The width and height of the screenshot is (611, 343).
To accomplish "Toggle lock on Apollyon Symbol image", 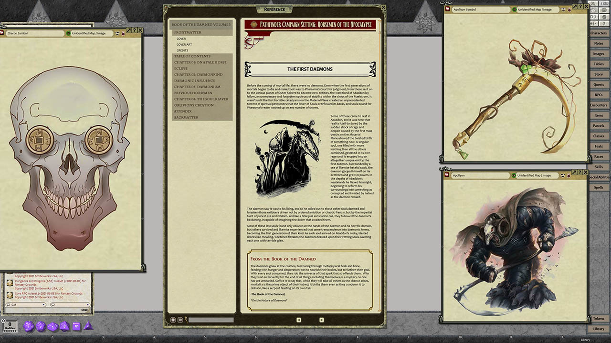I will [x=569, y=10].
